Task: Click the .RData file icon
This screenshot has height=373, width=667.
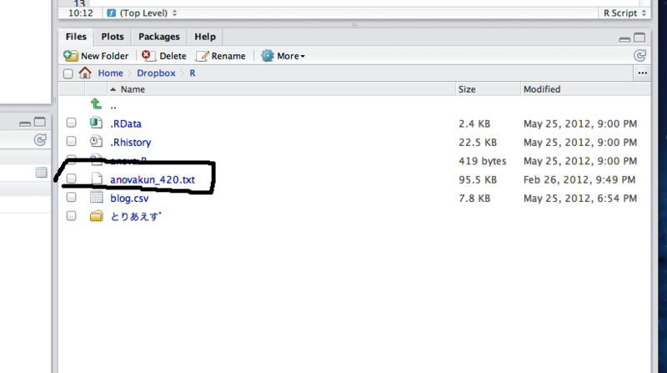Action: pos(96,123)
